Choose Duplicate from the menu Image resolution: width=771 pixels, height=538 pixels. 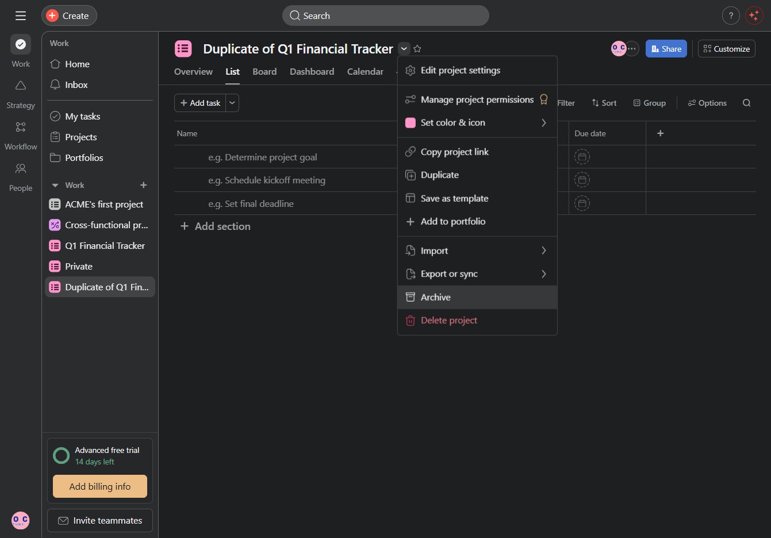coord(477,175)
